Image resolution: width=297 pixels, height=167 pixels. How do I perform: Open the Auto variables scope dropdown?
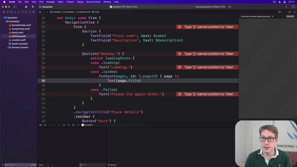41,165
